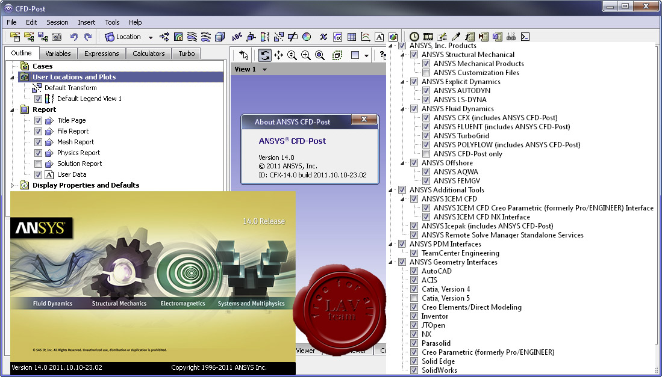Image resolution: width=662 pixels, height=377 pixels.
Task: Uncheck the Mesh Report checkbox
Action: [38, 142]
